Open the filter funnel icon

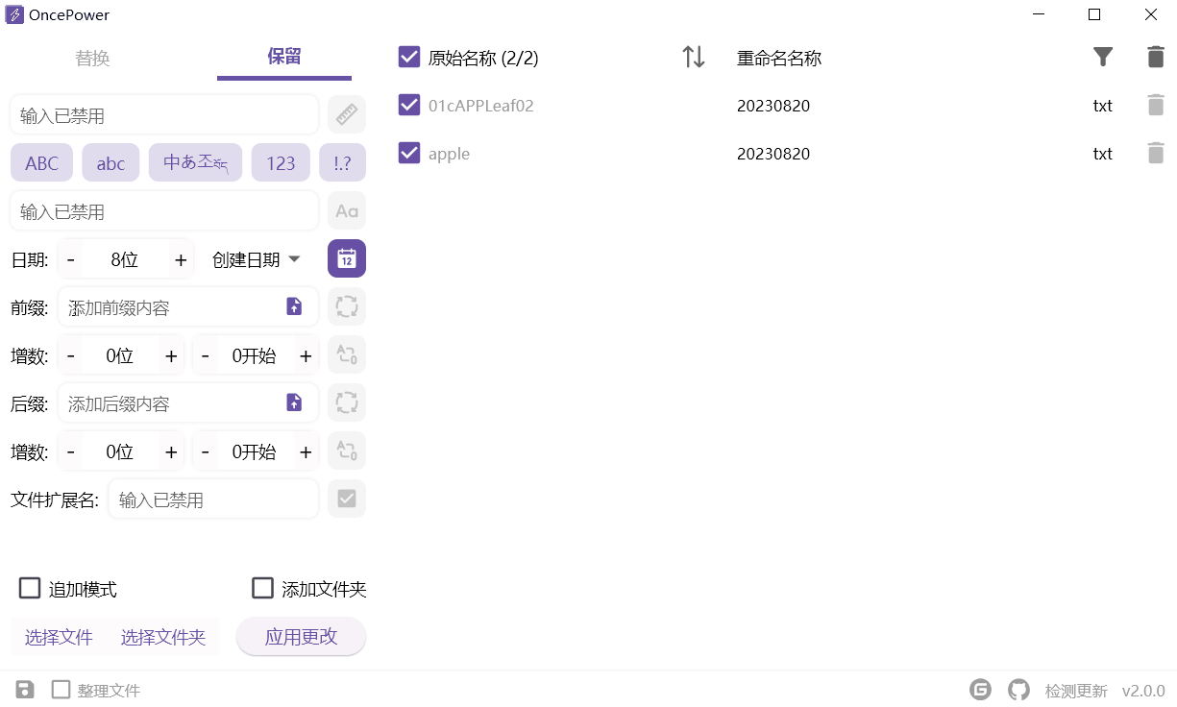tap(1103, 58)
